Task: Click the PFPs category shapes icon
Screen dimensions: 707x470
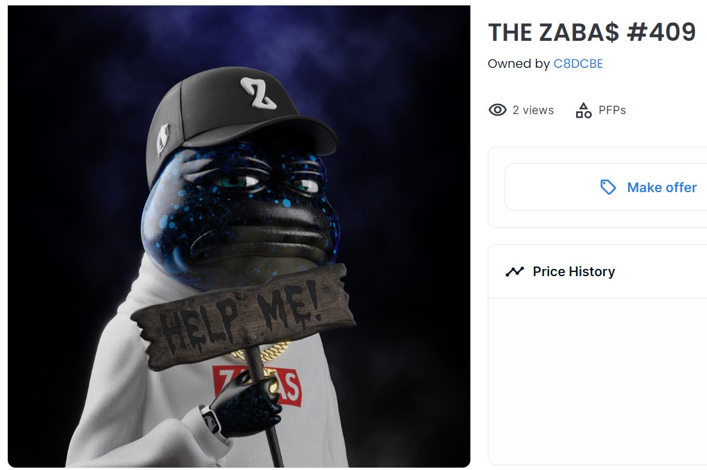Action: 583,110
